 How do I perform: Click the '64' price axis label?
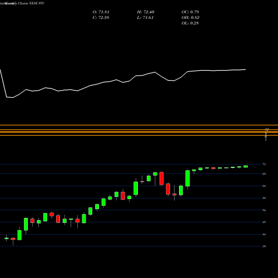click(x=264, y=186)
